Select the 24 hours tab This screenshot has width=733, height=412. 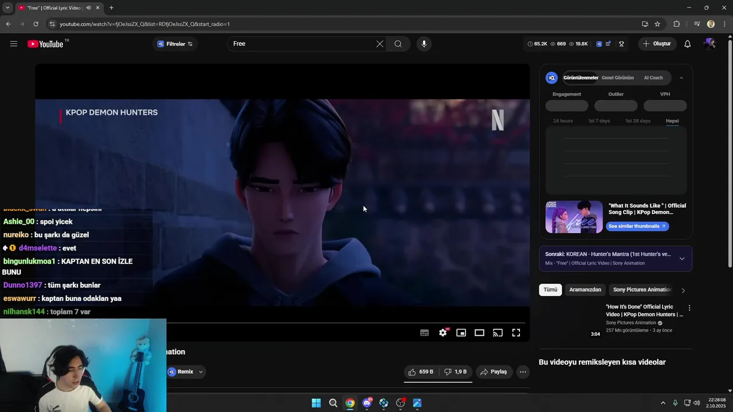[563, 121]
